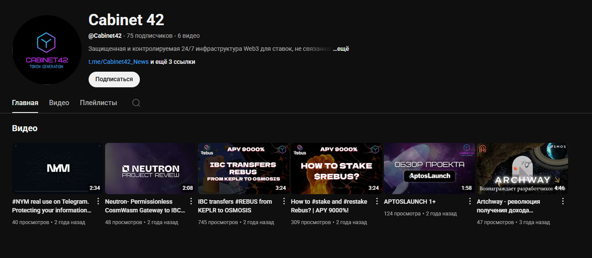Click the '6 видео' count text

pos(189,36)
